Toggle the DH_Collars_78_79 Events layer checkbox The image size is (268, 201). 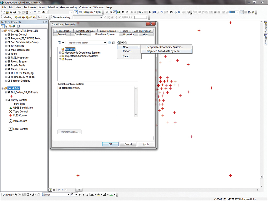[x=9, y=92]
